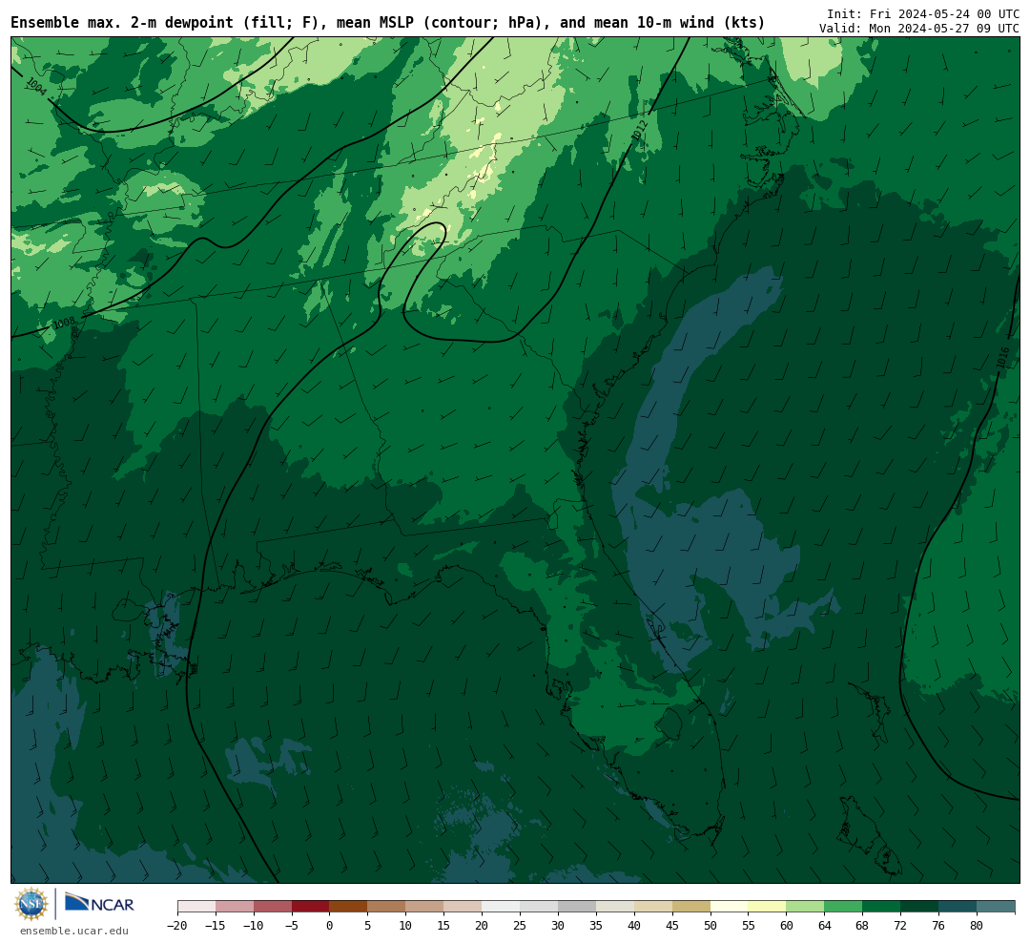The image size is (1030, 943).
Task: Click the NCAR logo
Action: click(99, 903)
